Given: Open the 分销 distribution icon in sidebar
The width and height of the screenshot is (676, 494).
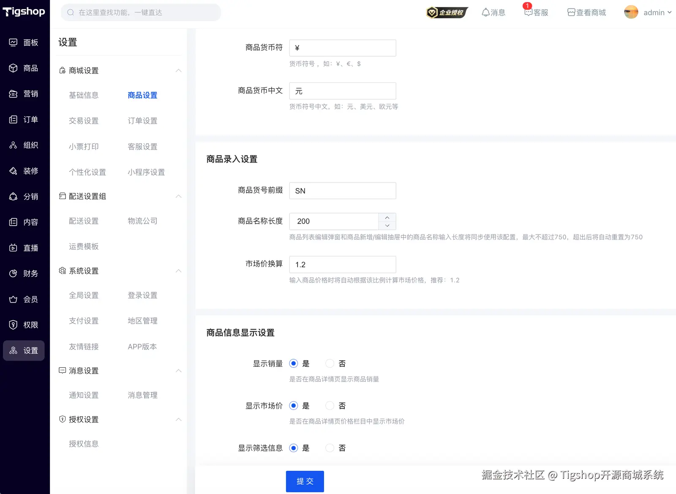Looking at the screenshot, I should pos(13,197).
